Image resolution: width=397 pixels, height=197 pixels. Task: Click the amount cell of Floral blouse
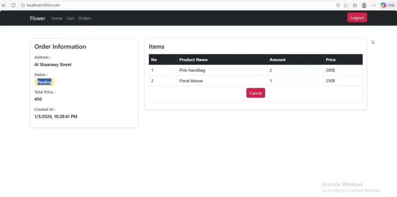(295, 81)
